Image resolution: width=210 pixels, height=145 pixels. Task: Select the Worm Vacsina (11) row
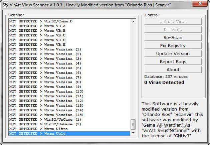69,96
